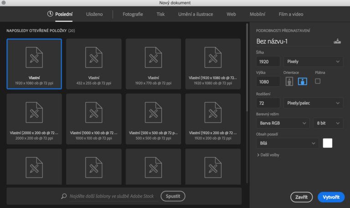Screen dimensions: 350x208
Task: Click the clock icon on Poslední tab
Action: [x=50, y=14]
